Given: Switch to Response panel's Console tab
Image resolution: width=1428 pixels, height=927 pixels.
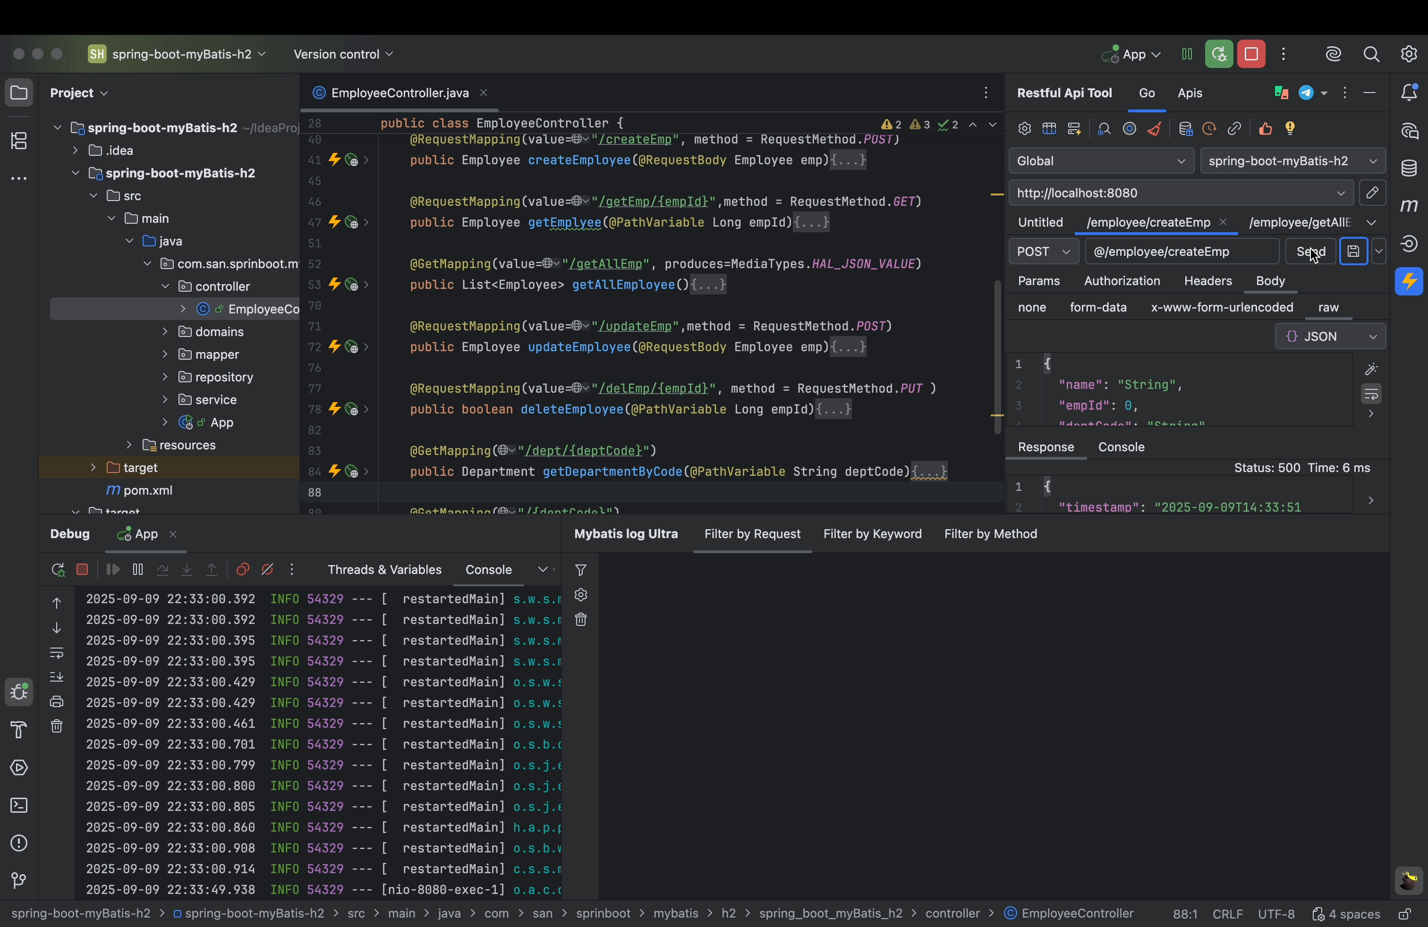Looking at the screenshot, I should tap(1121, 447).
